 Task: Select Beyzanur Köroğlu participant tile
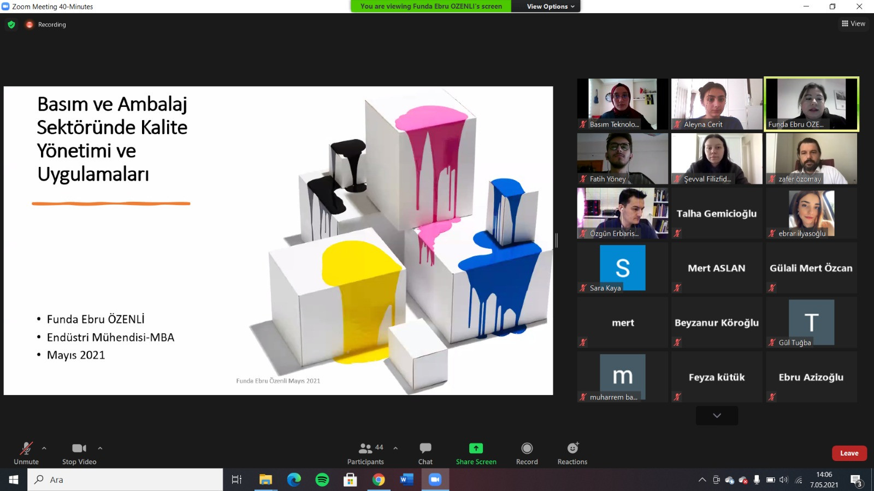point(717,322)
